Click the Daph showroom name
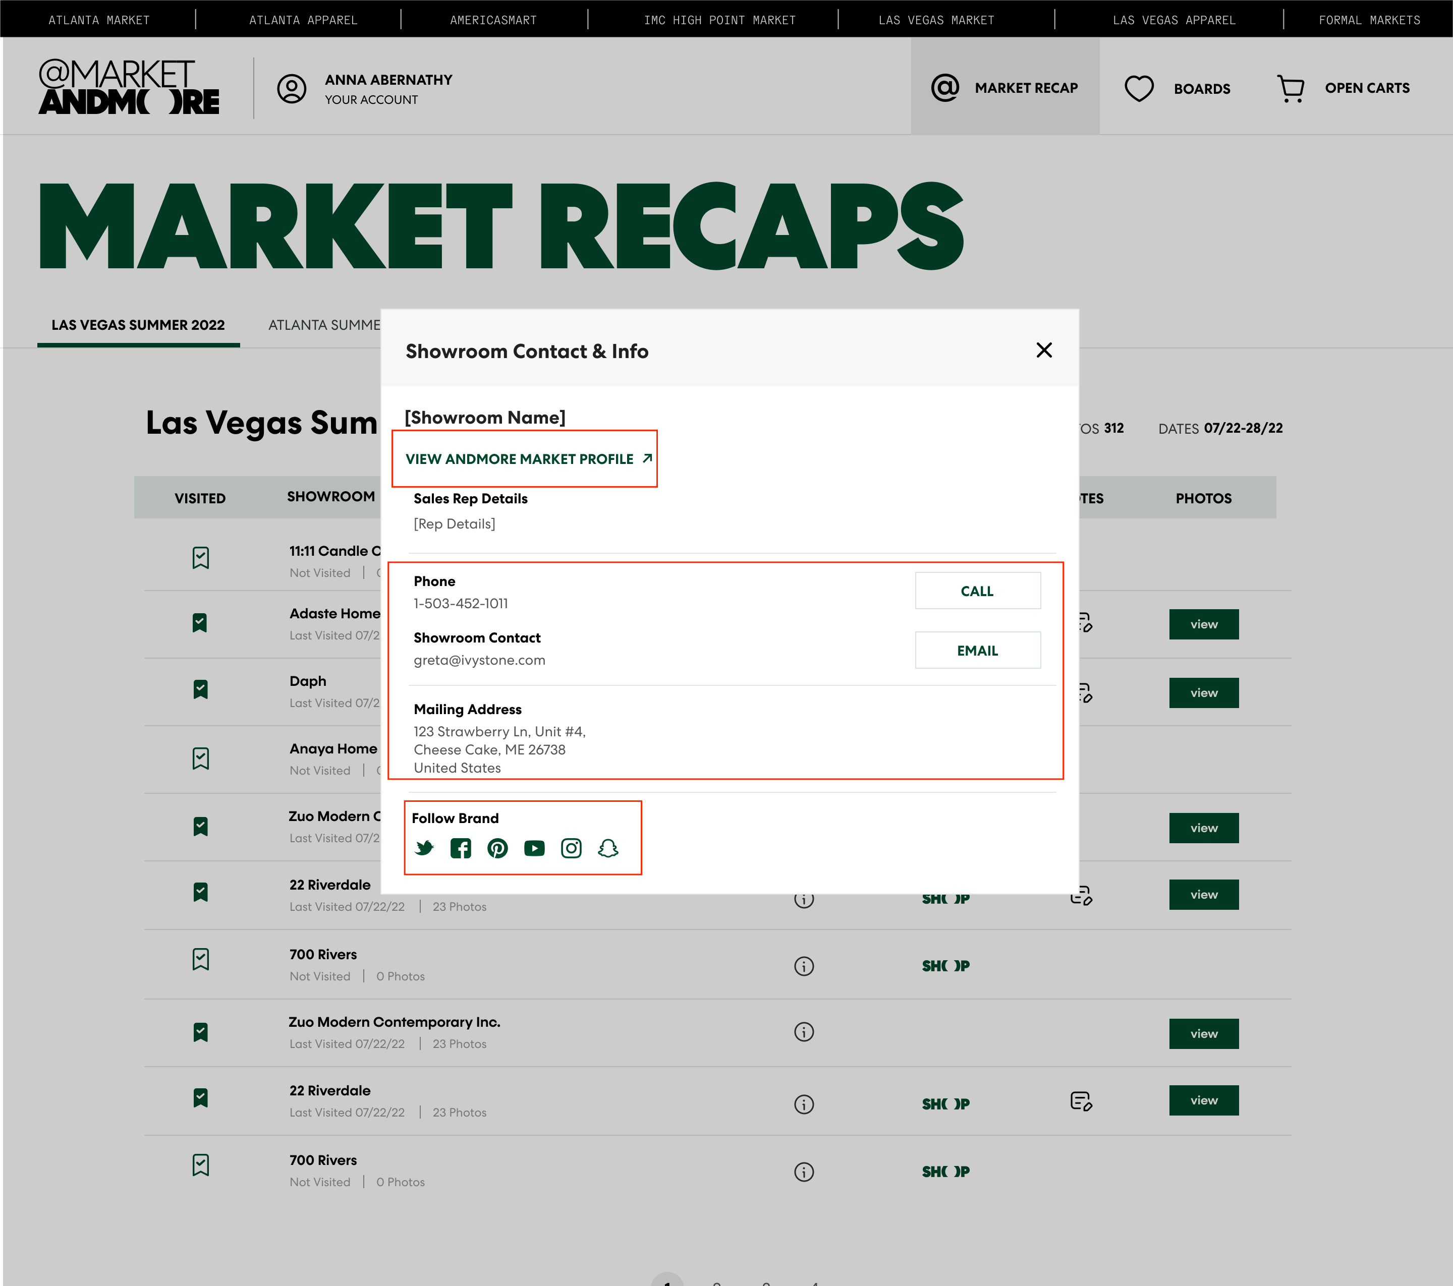 [308, 681]
